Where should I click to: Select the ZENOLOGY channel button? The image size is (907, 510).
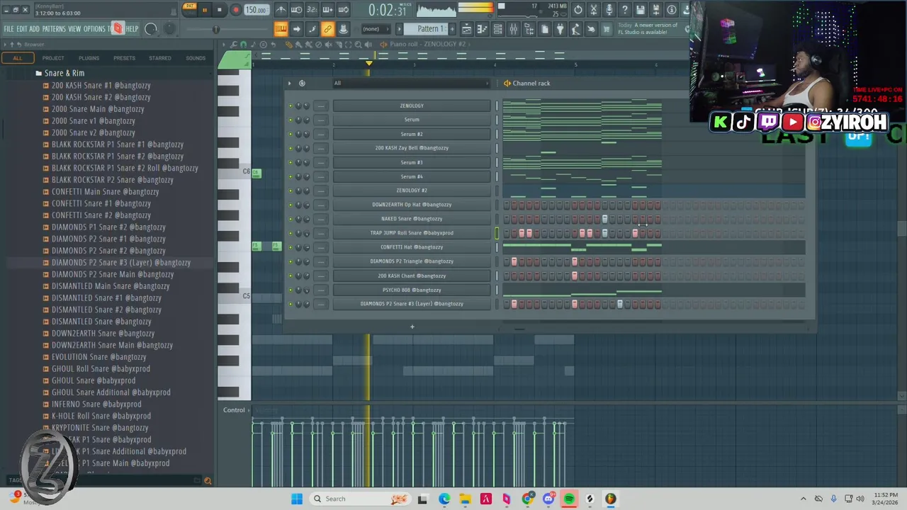412,106
